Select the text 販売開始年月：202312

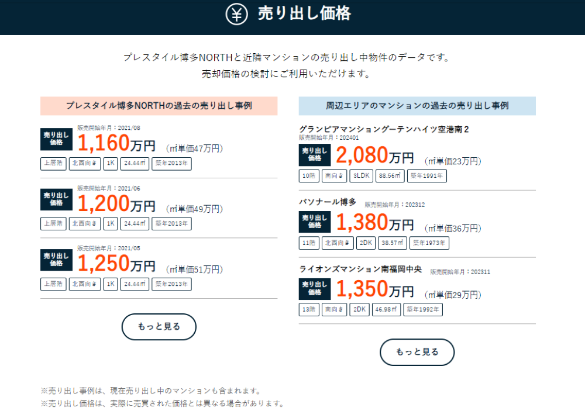tap(395, 205)
